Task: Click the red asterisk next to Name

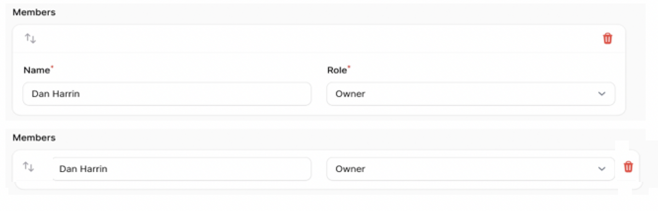Action: 52,67
